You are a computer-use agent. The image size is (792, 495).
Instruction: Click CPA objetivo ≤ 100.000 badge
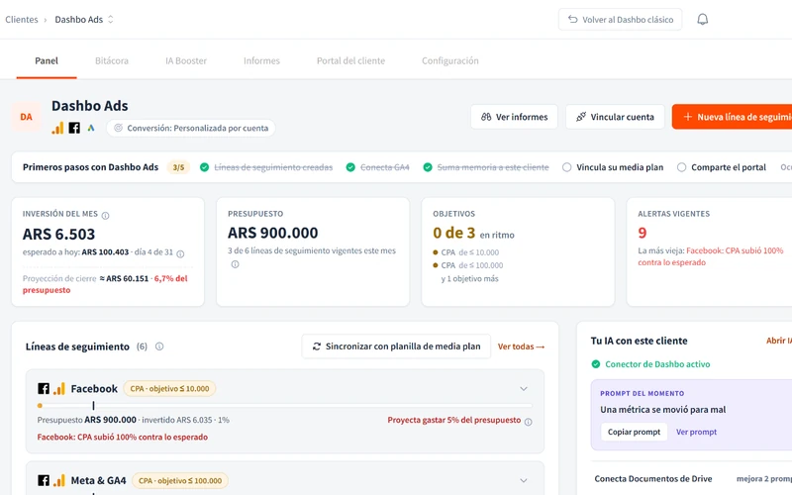(180, 480)
